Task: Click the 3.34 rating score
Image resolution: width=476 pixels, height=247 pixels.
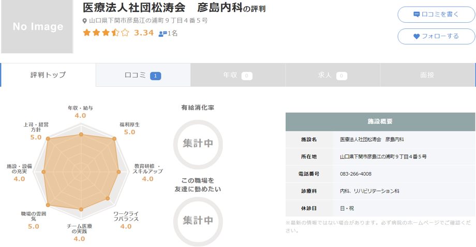Action: [144, 33]
